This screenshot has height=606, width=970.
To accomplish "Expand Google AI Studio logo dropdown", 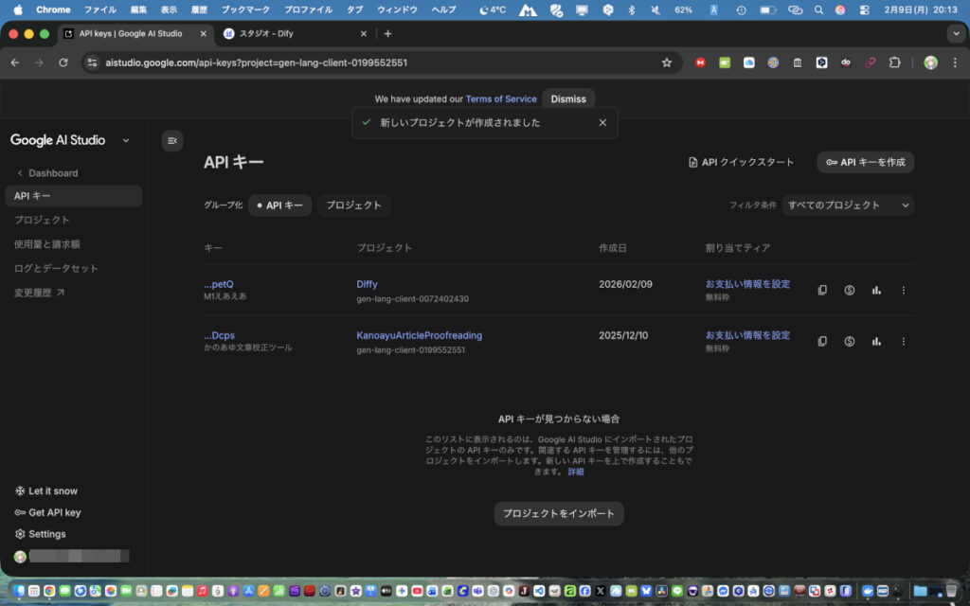I will 126,140.
